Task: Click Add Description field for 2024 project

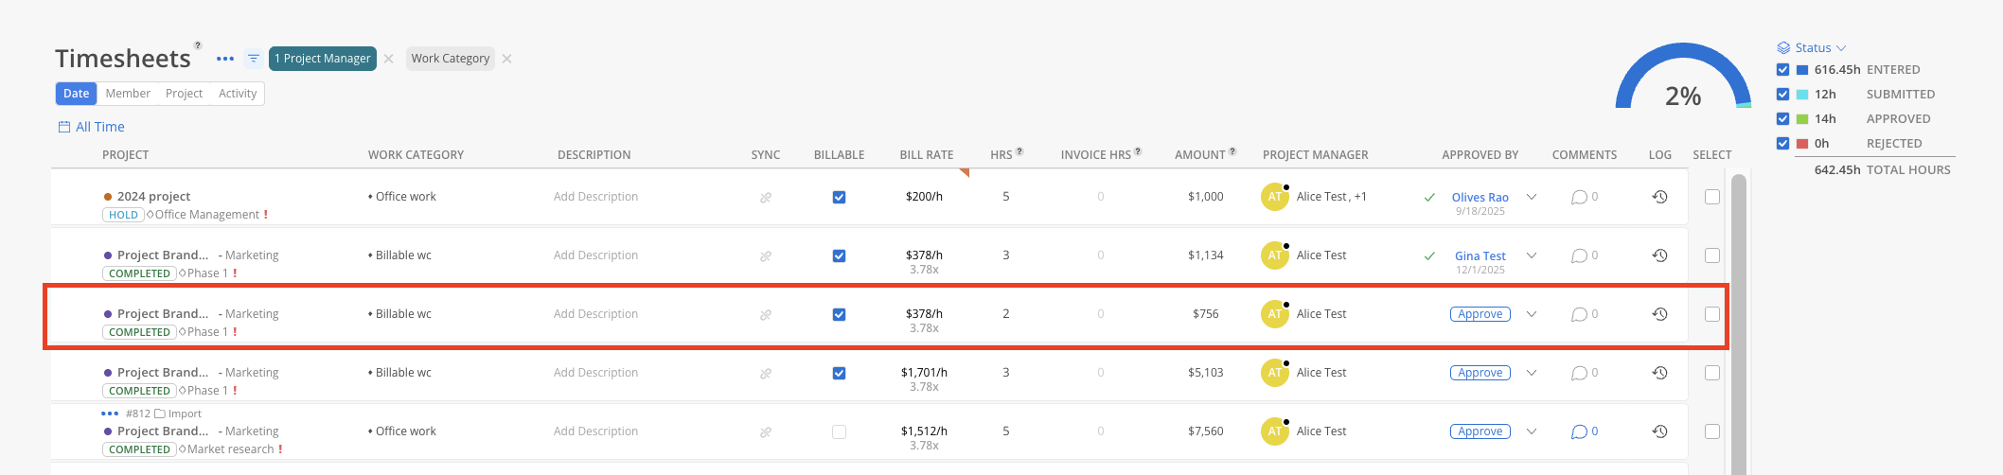Action: [595, 197]
